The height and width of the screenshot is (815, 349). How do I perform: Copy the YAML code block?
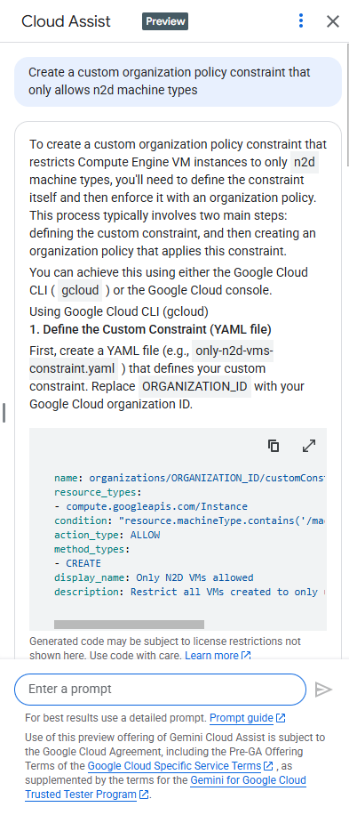click(274, 446)
